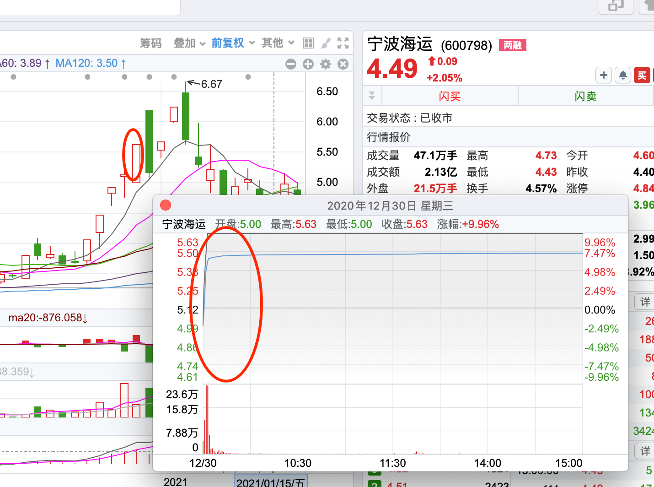Click the stock code (600798)

[x=466, y=45]
